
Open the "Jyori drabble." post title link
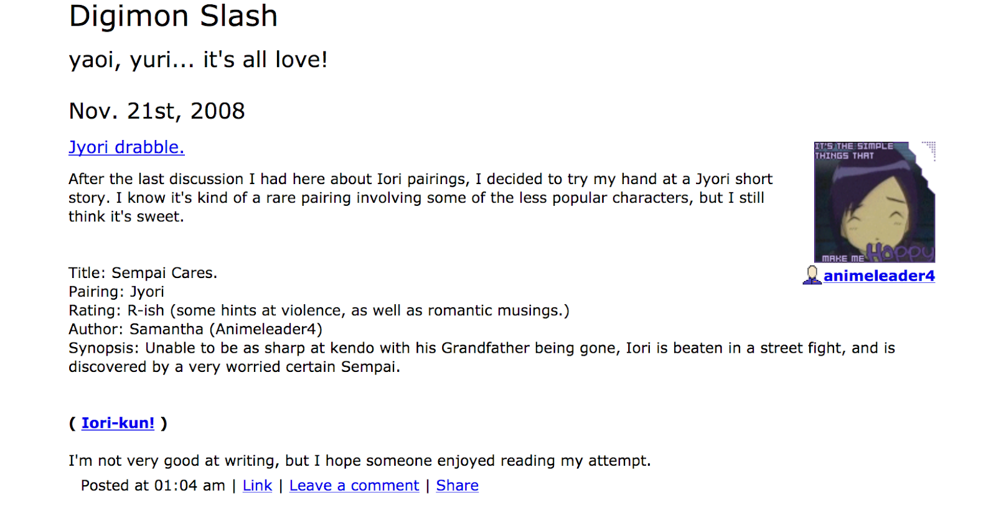126,147
